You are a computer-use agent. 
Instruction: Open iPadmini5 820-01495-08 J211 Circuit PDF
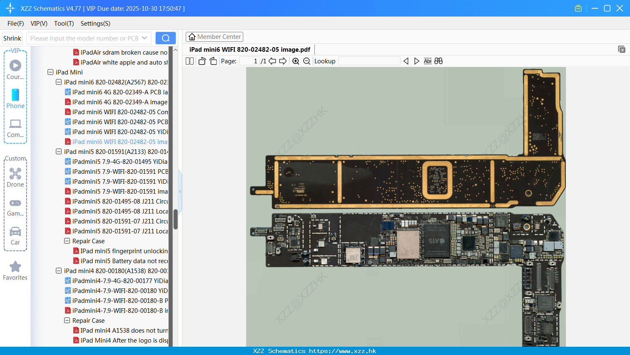[x=116, y=201]
